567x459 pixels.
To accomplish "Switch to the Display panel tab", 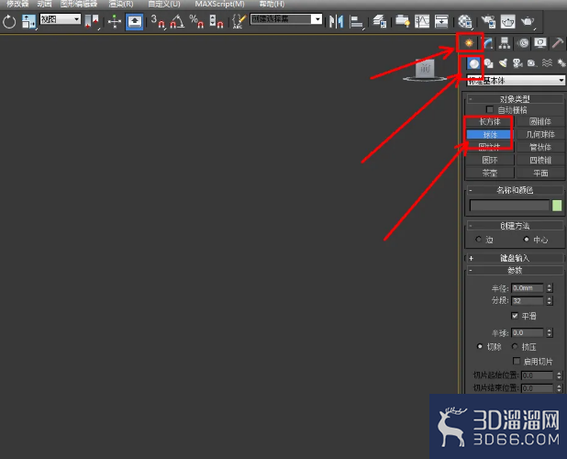I will pyautogui.click(x=540, y=43).
